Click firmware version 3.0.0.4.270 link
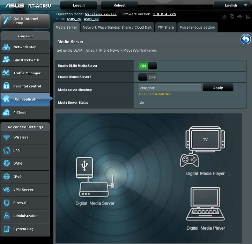The width and height of the screenshot is (252, 244). (x=164, y=14)
